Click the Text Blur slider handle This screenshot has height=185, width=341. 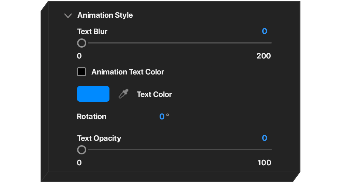(x=81, y=43)
